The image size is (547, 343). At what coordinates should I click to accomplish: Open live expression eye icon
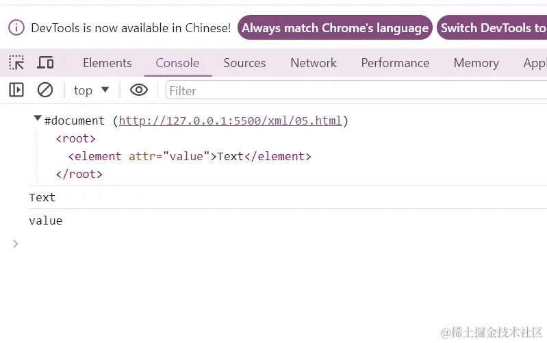tap(139, 90)
